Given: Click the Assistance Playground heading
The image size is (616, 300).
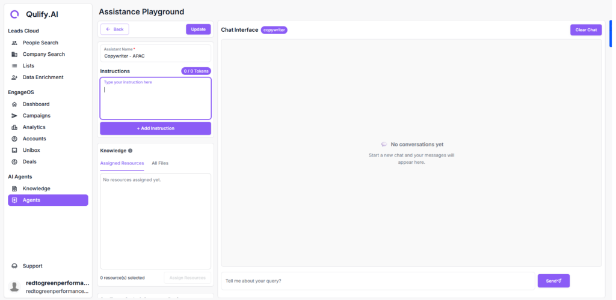Looking at the screenshot, I should (x=141, y=12).
